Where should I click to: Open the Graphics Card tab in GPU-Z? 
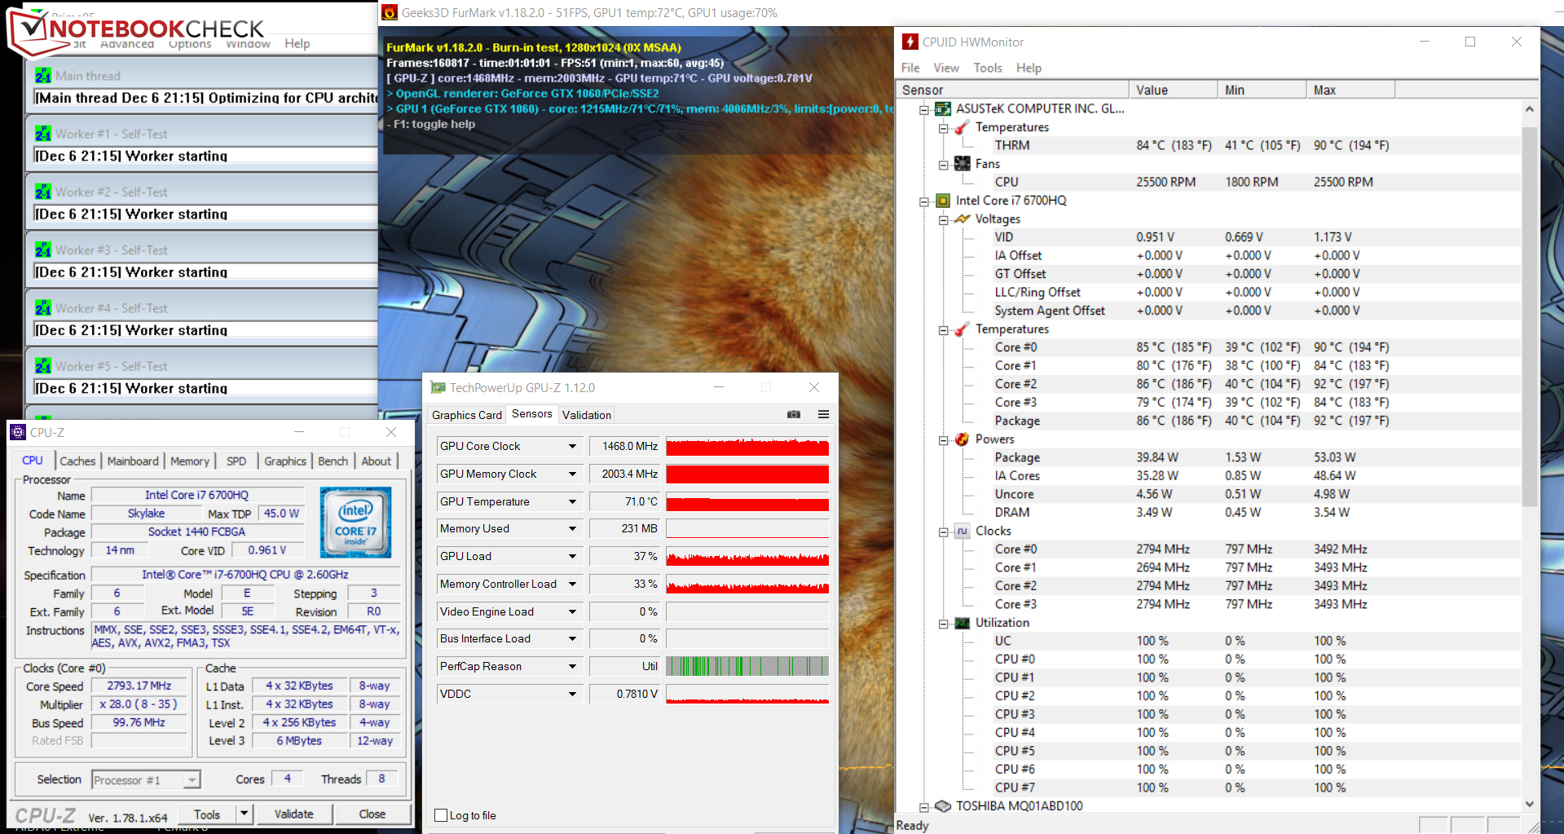tap(467, 415)
